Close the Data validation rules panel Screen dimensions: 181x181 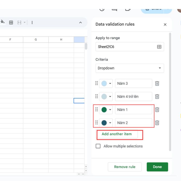165,25
